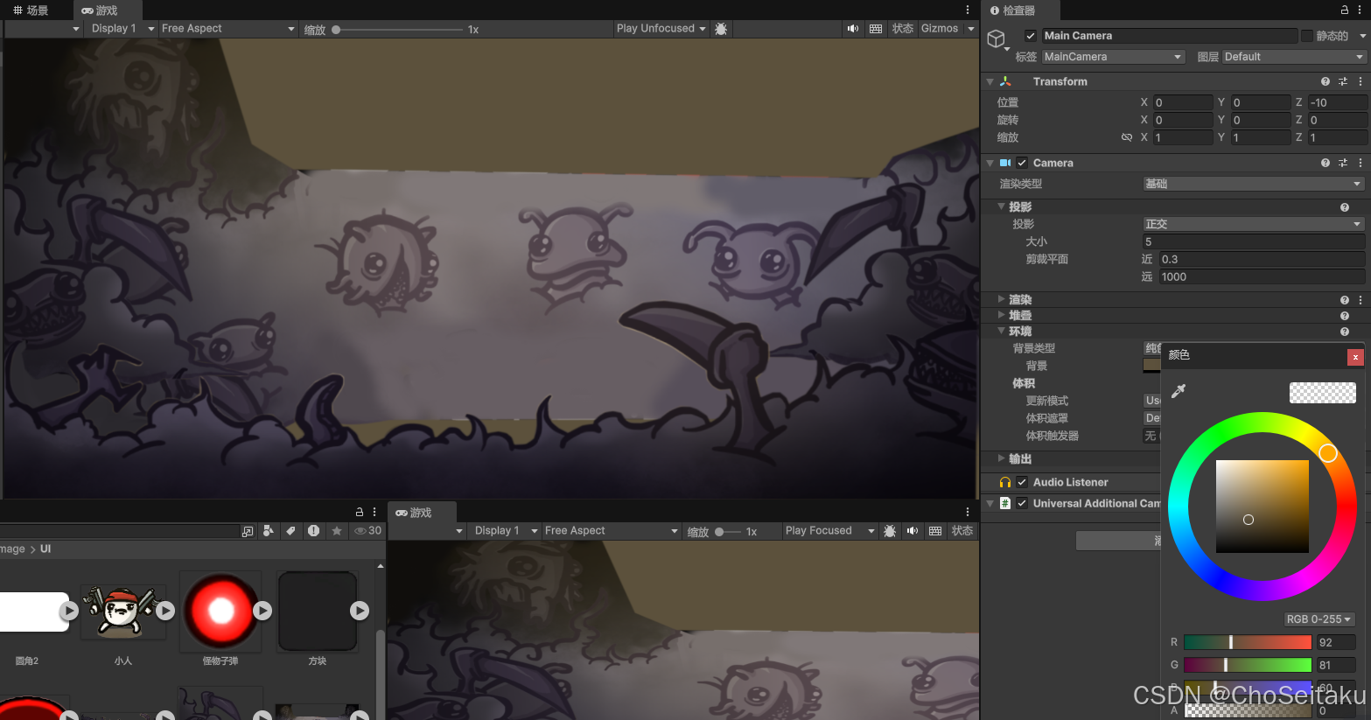Close the 颜色 color picker window
This screenshot has height=720, width=1371.
(1355, 357)
